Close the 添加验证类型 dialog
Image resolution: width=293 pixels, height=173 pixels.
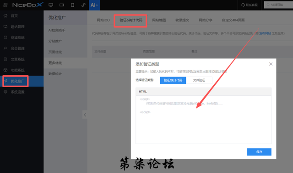(271, 64)
